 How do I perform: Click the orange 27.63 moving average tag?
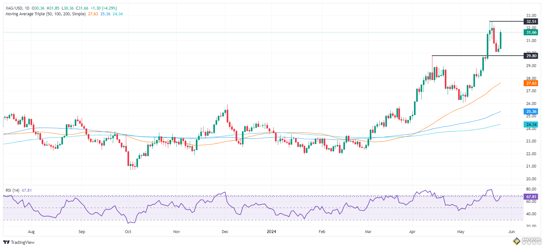pos(531,83)
